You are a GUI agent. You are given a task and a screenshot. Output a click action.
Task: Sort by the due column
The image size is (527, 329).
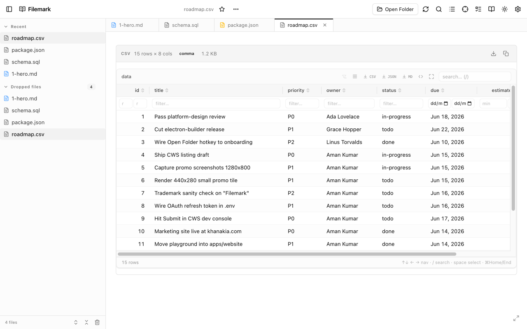click(x=438, y=90)
